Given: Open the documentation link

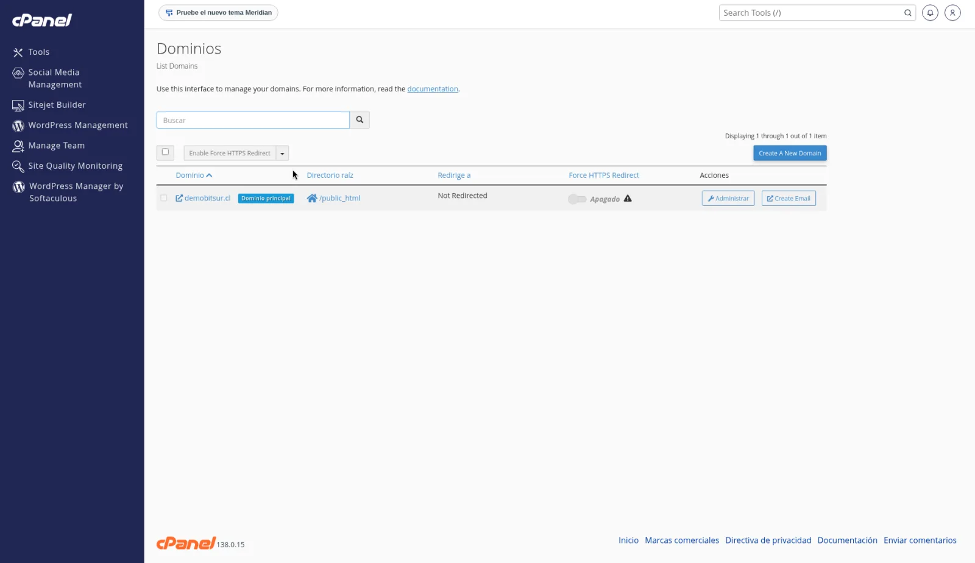Looking at the screenshot, I should (x=433, y=89).
